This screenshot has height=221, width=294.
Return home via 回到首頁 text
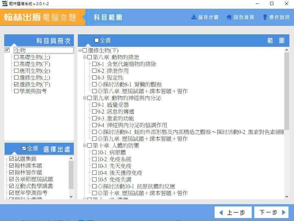(x=244, y=17)
